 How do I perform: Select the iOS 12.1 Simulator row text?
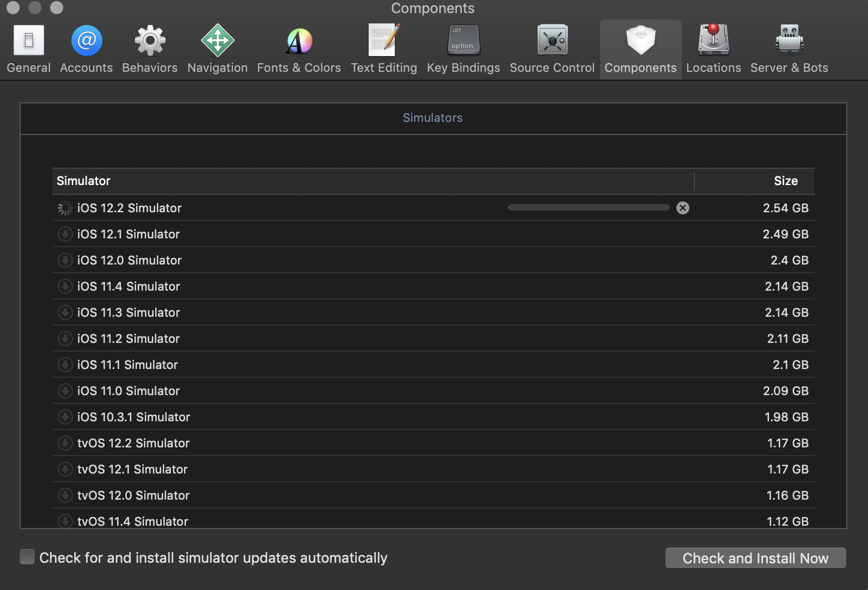129,234
